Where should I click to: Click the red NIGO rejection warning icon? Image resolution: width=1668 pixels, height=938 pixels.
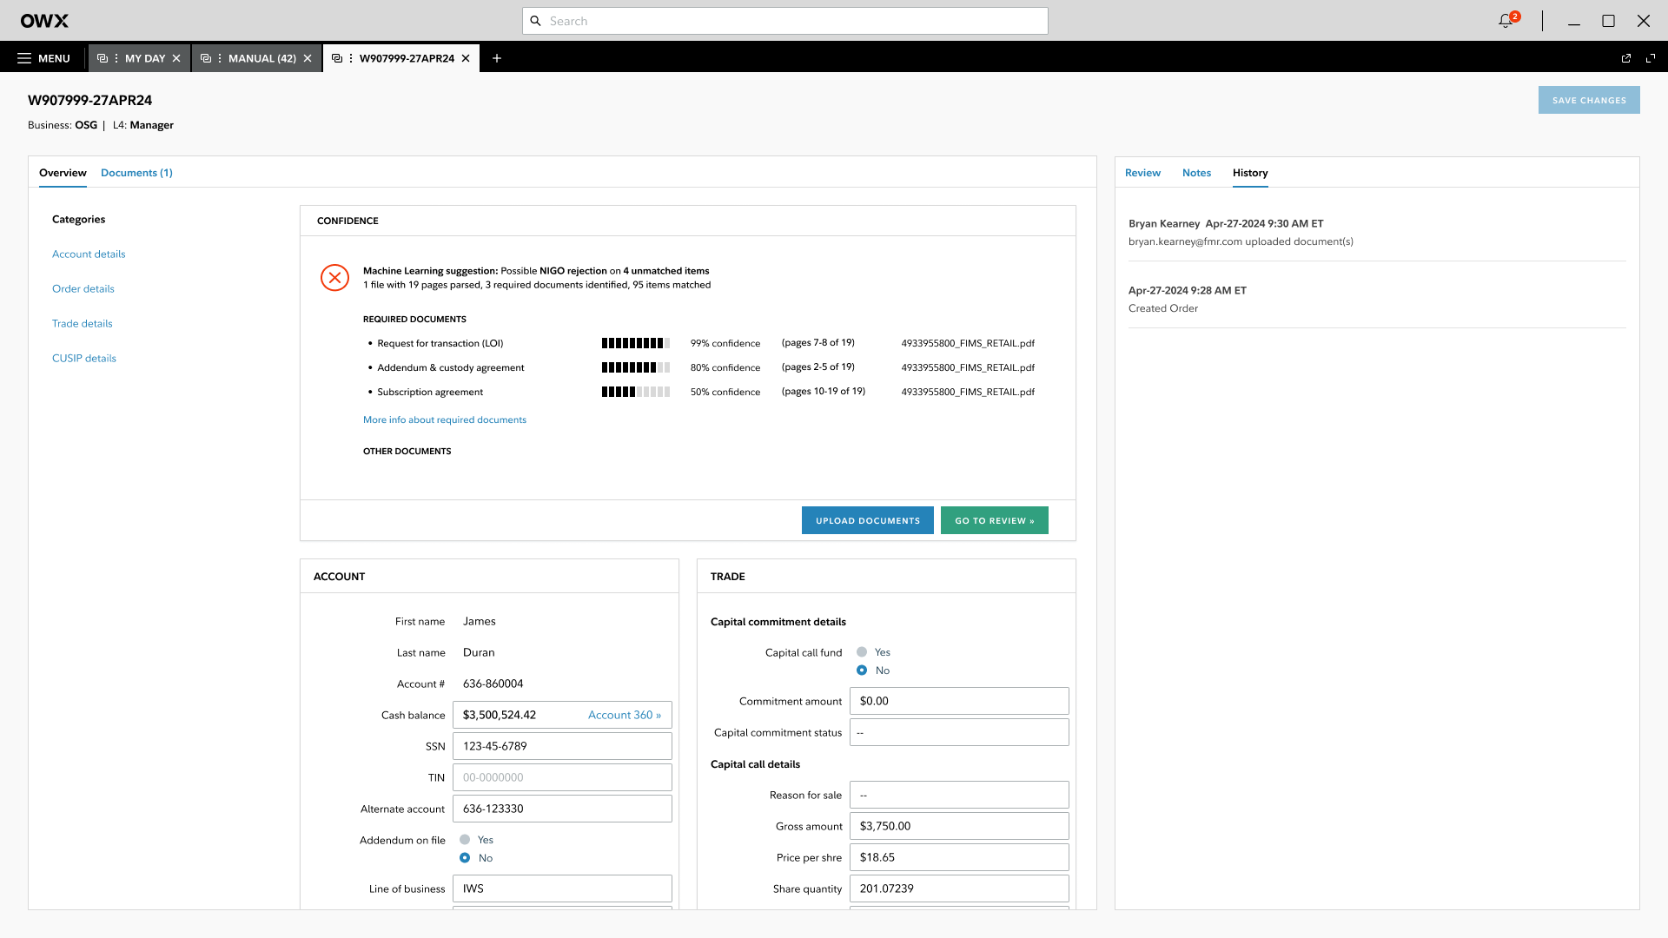[334, 278]
